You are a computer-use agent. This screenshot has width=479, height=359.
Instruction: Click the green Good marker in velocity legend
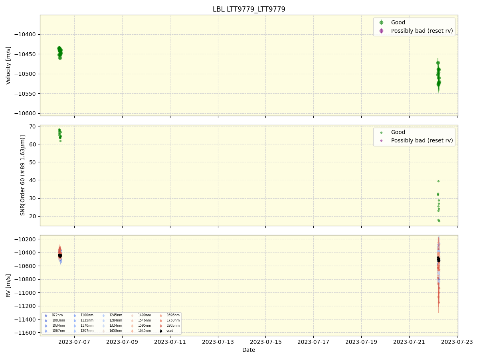pos(381,22)
